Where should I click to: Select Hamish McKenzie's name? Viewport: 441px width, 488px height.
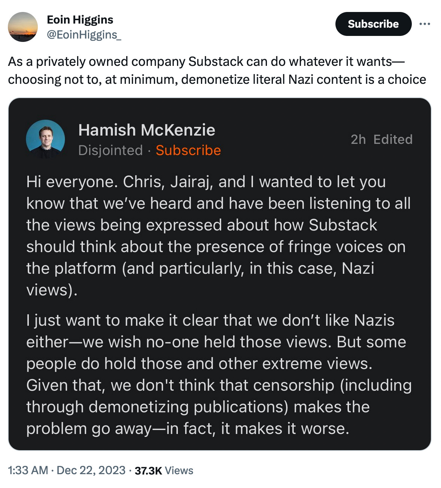[x=147, y=130]
